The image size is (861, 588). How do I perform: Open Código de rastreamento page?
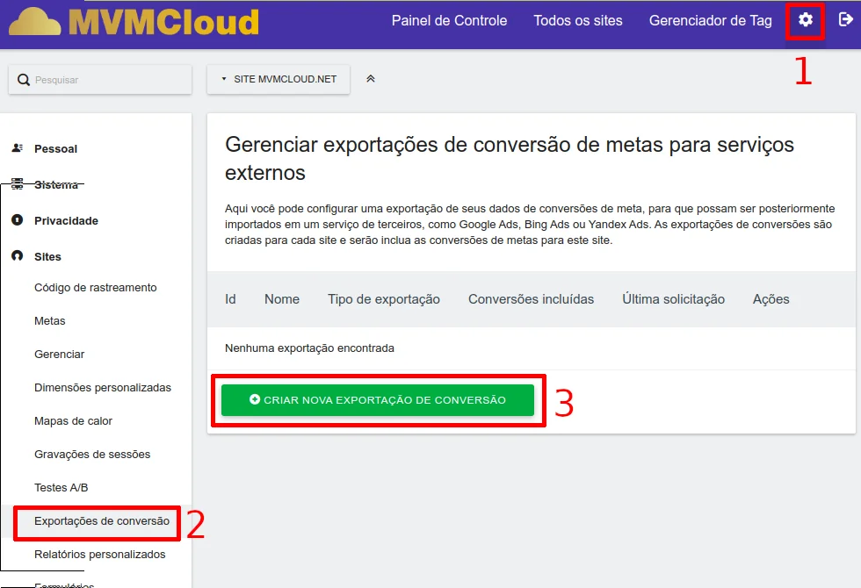coord(95,288)
